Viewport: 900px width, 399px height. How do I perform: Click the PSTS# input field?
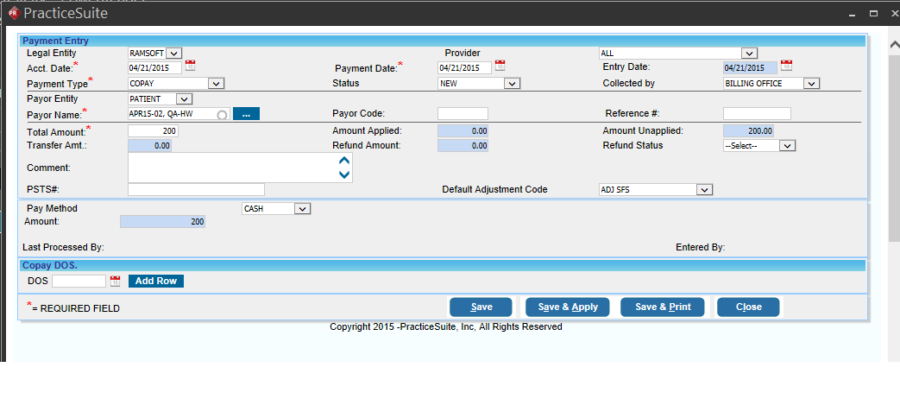pos(196,189)
